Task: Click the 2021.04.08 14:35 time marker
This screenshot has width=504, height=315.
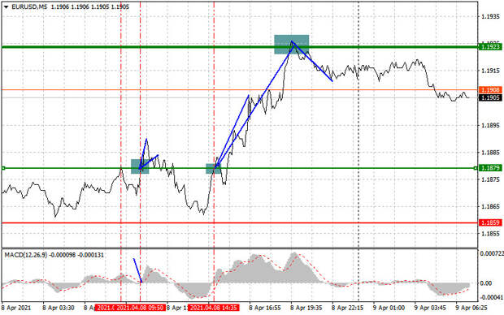Action: click(214, 308)
